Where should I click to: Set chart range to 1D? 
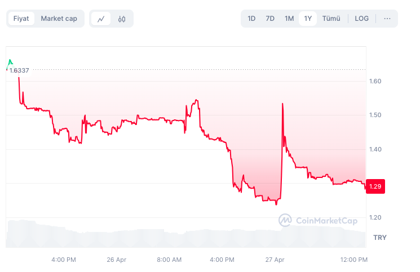pyautogui.click(x=251, y=19)
